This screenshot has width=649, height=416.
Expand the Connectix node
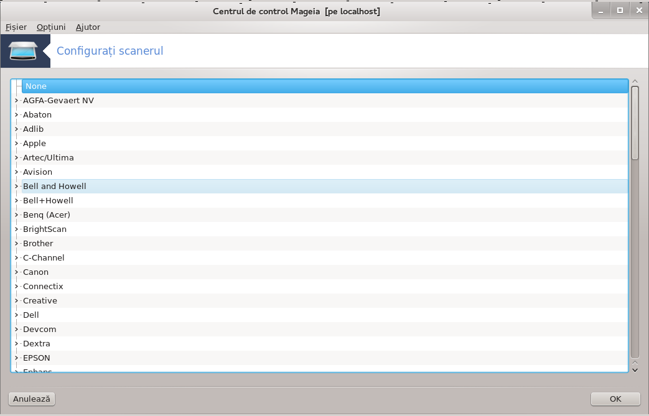coord(16,287)
